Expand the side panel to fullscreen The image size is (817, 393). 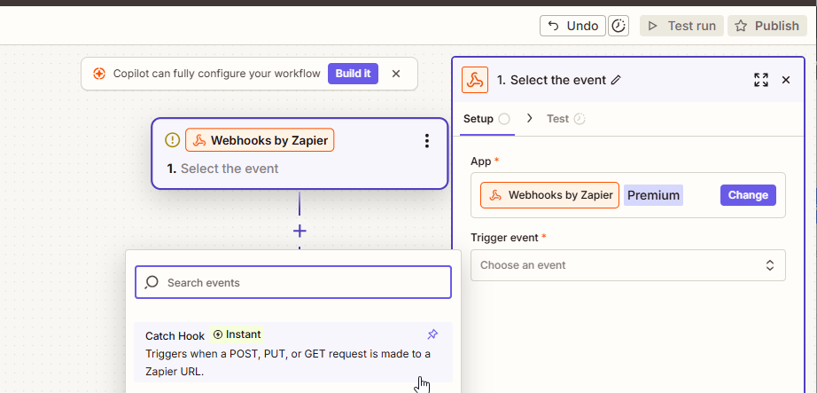[x=760, y=80]
